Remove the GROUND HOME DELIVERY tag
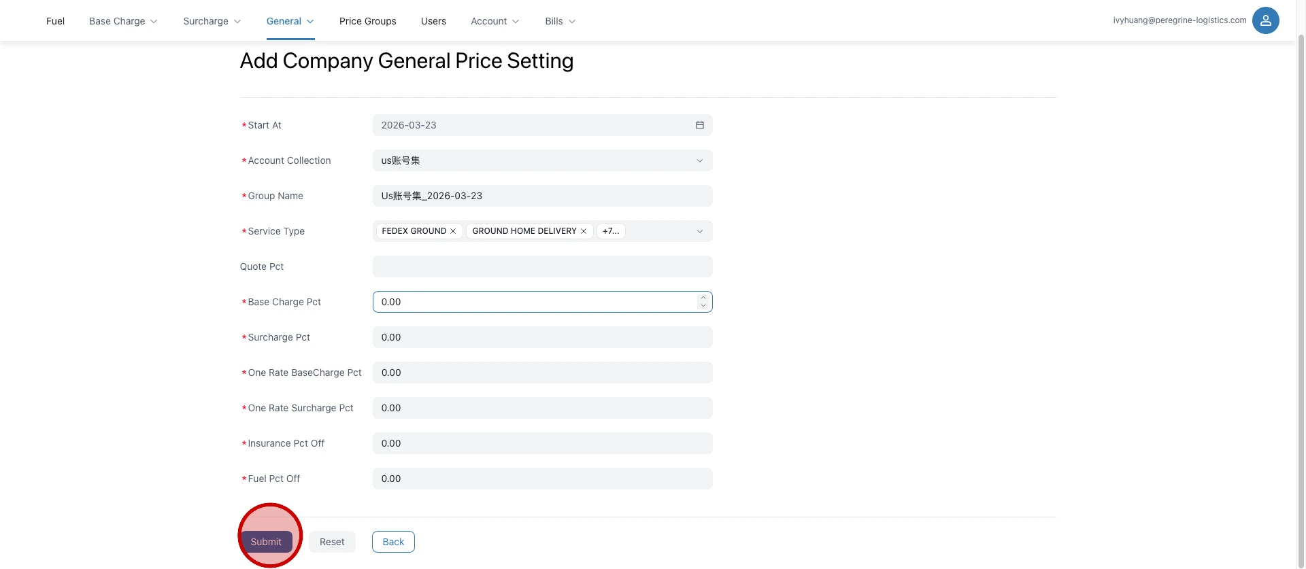Viewport: 1306px width, 569px height. click(584, 231)
